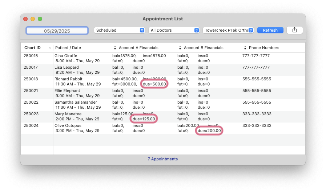The height and width of the screenshot is (192, 326).
Task: Click patient Gina Giraffe
Action: click(66, 56)
